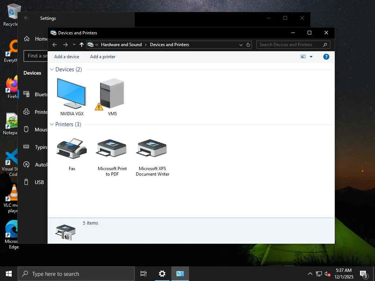This screenshot has width=375, height=281.
Task: Open Mouse section in Settings sidebar
Action: tap(36, 130)
